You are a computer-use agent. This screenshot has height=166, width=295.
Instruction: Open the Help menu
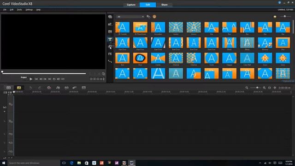point(38,10)
